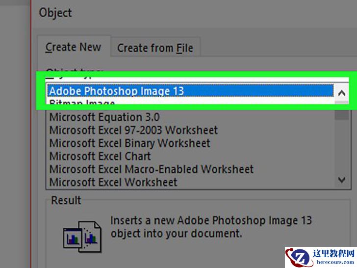
Task: Choose Microsoft Excel Macro-Enabled Worksheet
Action: pyautogui.click(x=152, y=169)
